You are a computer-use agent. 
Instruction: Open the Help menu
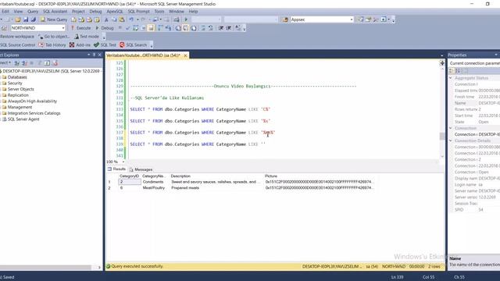193,11
